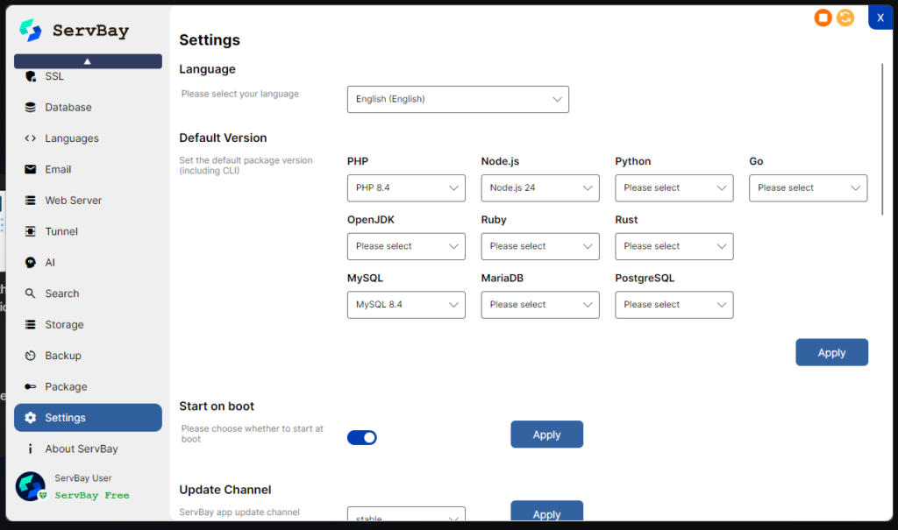
Task: Click the ServBay User avatar
Action: click(31, 486)
